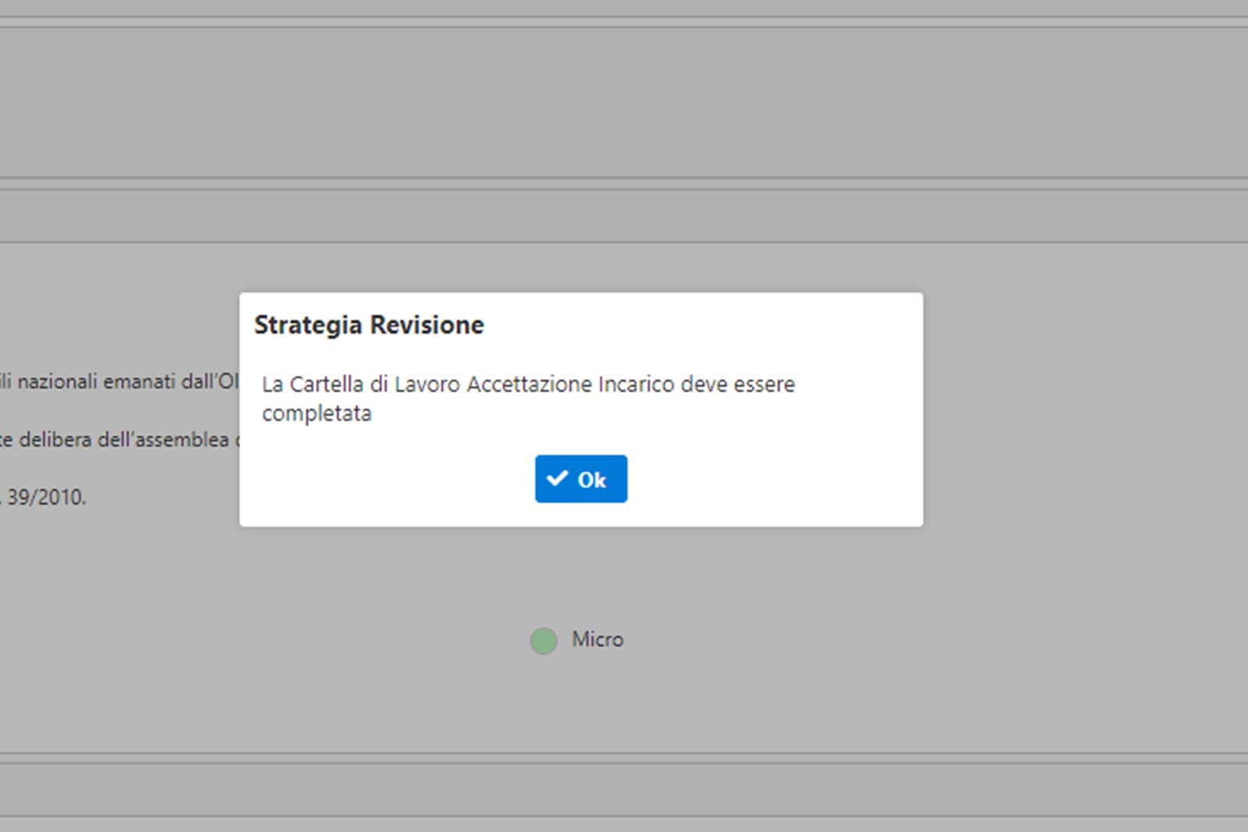Click the Strategia Revisione dialog title

pyautogui.click(x=369, y=325)
